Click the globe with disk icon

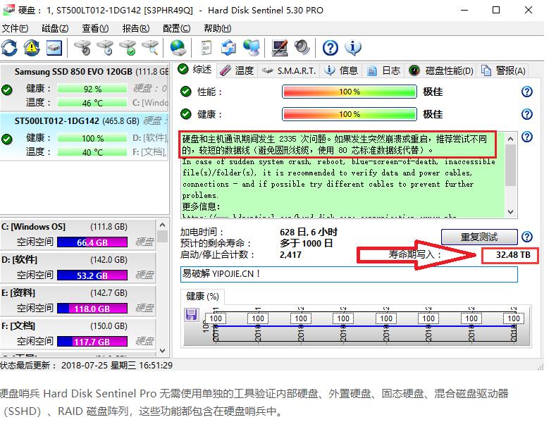point(178,47)
